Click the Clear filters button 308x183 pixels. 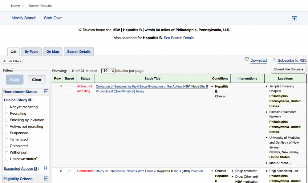pos(37,80)
